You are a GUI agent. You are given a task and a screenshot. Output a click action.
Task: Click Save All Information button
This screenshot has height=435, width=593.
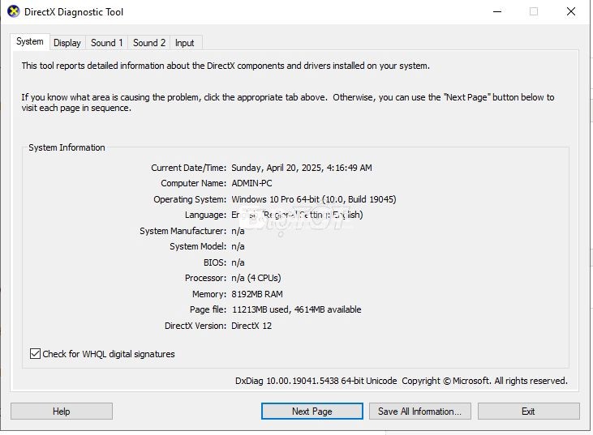pyautogui.click(x=419, y=412)
